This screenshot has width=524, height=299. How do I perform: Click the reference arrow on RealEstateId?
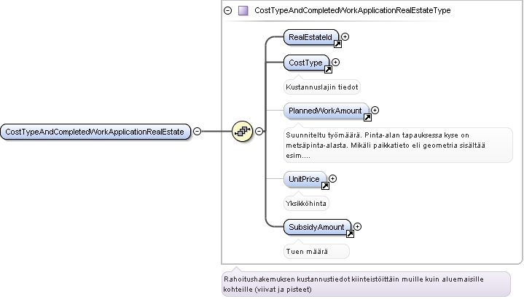click(337, 44)
